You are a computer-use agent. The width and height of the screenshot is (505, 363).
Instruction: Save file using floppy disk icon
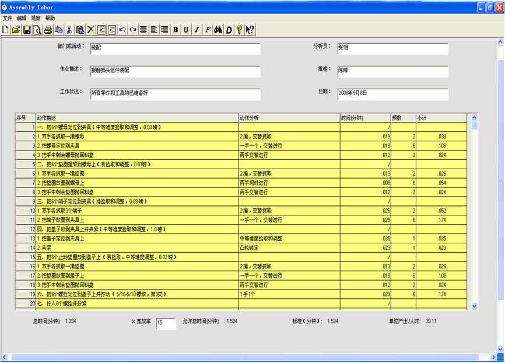(27, 30)
